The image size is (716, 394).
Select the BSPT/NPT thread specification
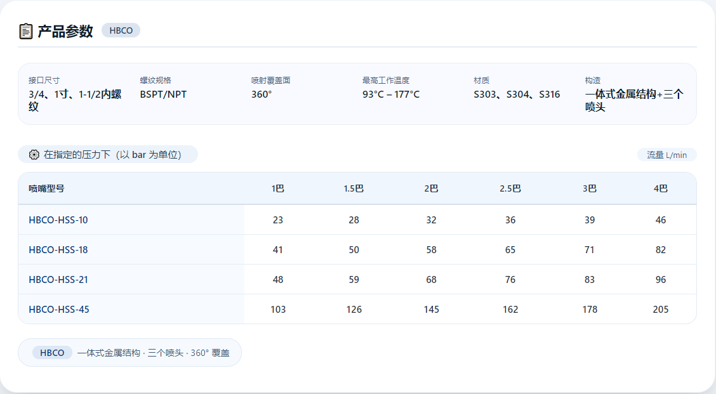(x=163, y=95)
